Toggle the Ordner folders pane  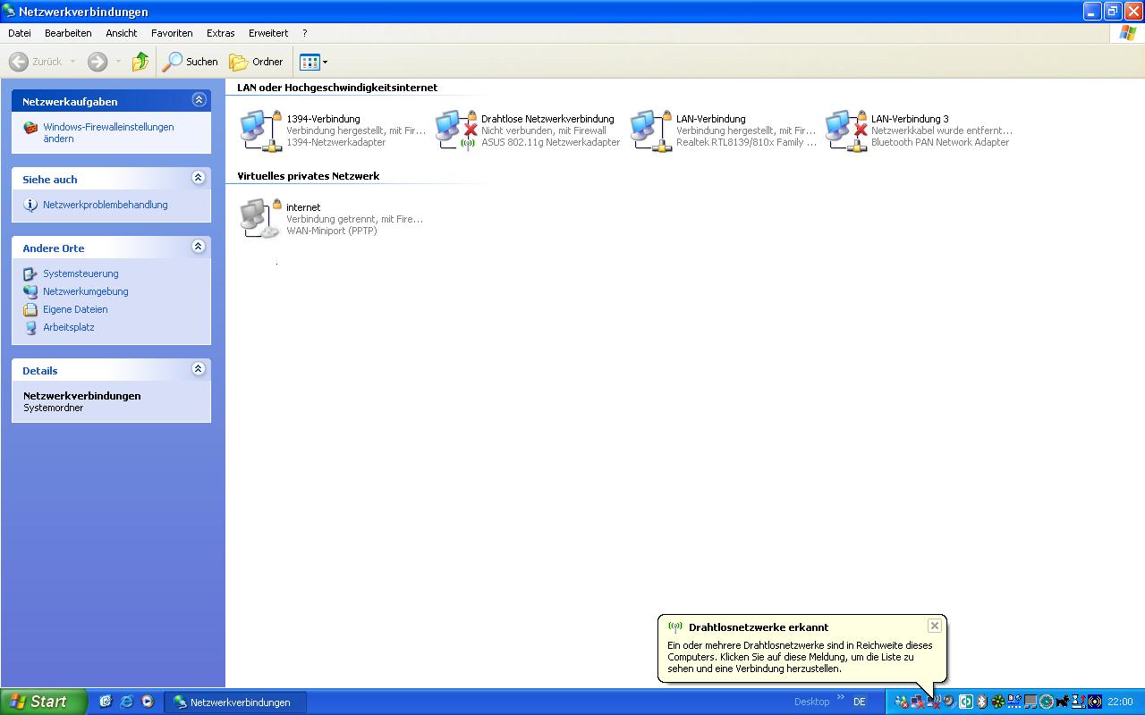(257, 62)
